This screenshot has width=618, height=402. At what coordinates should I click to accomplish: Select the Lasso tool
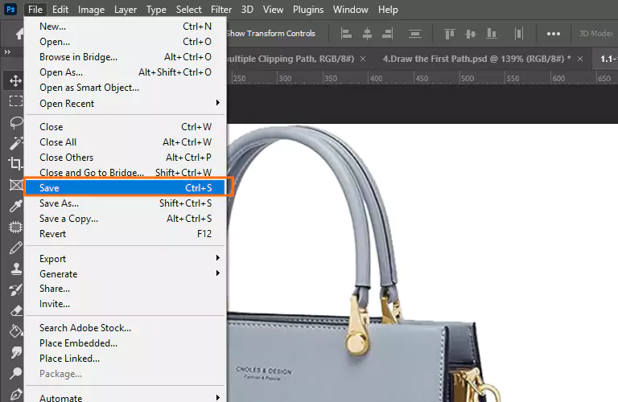point(15,122)
